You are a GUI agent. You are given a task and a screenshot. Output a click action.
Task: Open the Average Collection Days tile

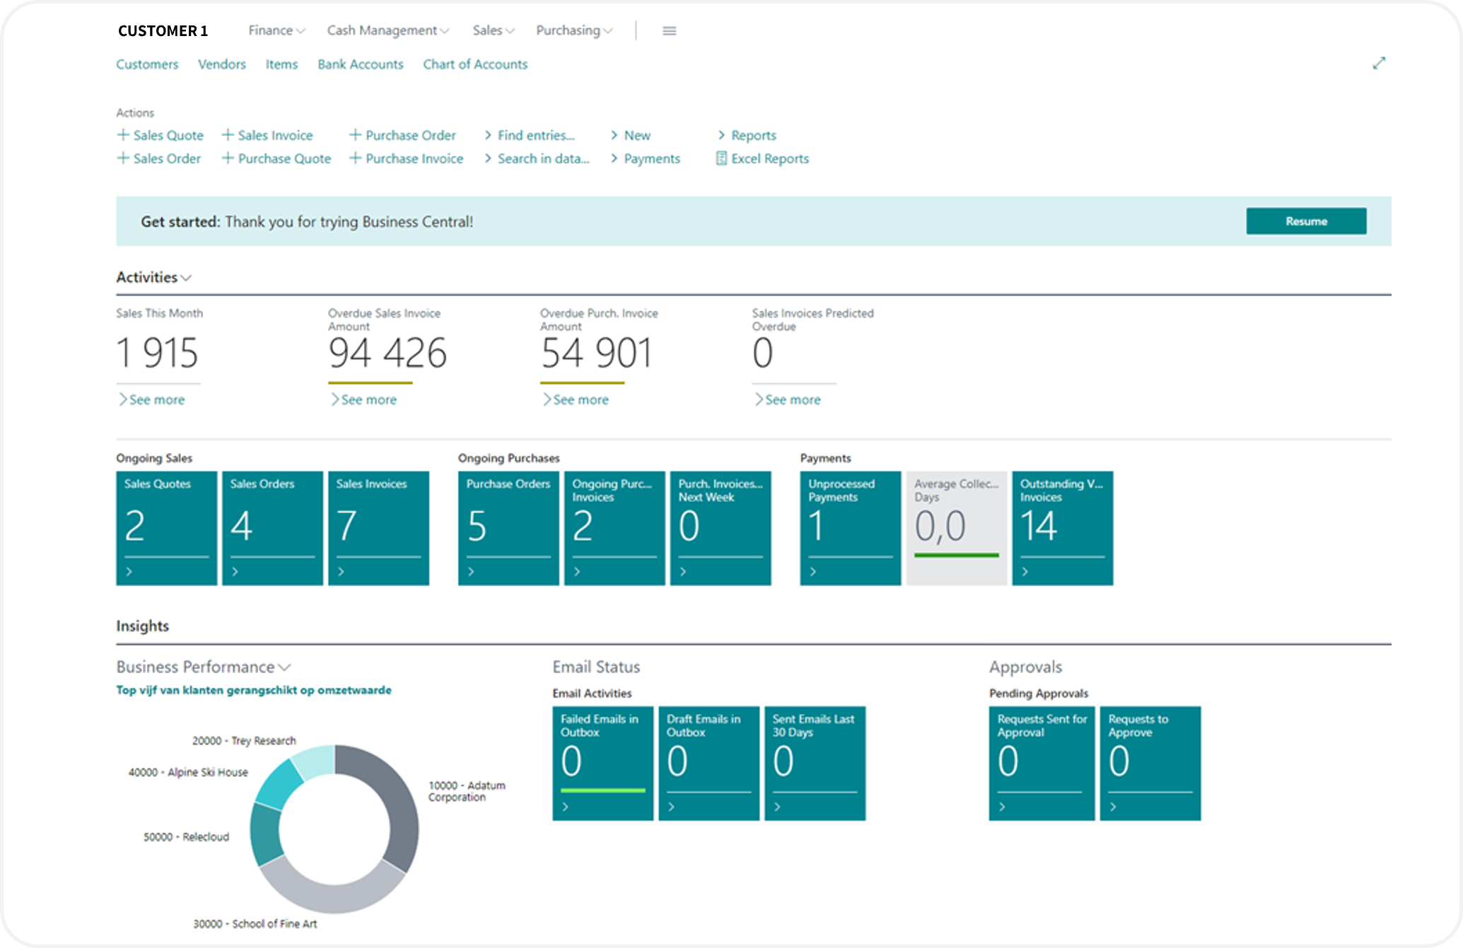coord(957,528)
